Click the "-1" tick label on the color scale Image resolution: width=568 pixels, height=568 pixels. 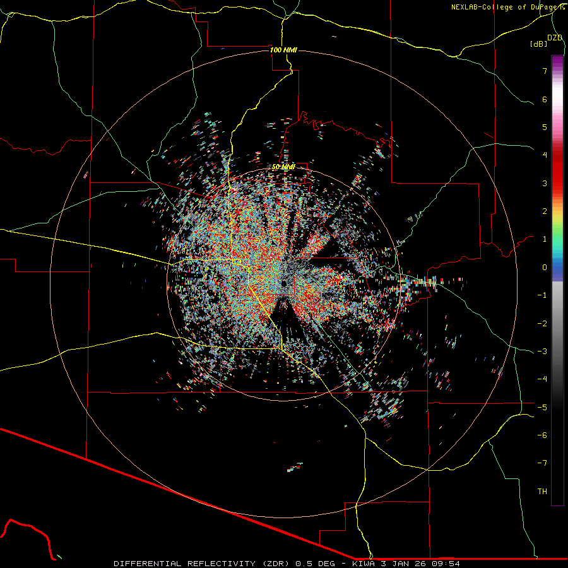tap(542, 295)
